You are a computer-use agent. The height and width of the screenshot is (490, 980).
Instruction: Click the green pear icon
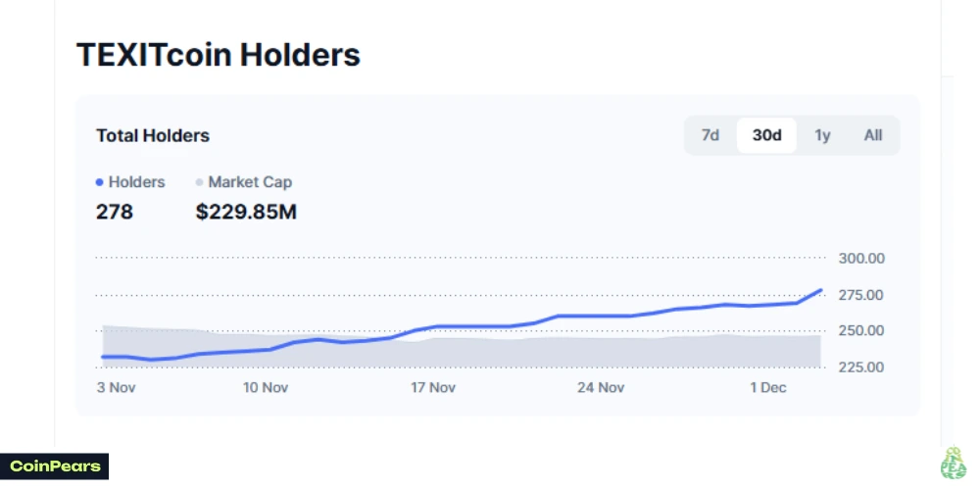[952, 464]
